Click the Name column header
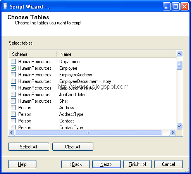 [116, 54]
